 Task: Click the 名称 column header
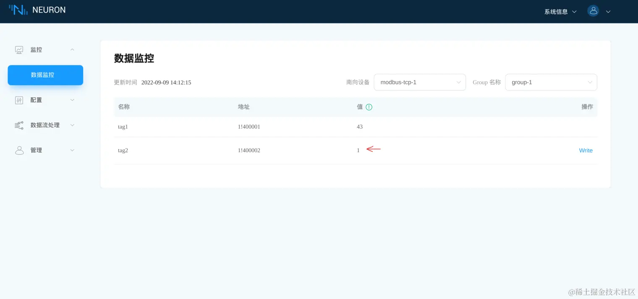pos(124,107)
